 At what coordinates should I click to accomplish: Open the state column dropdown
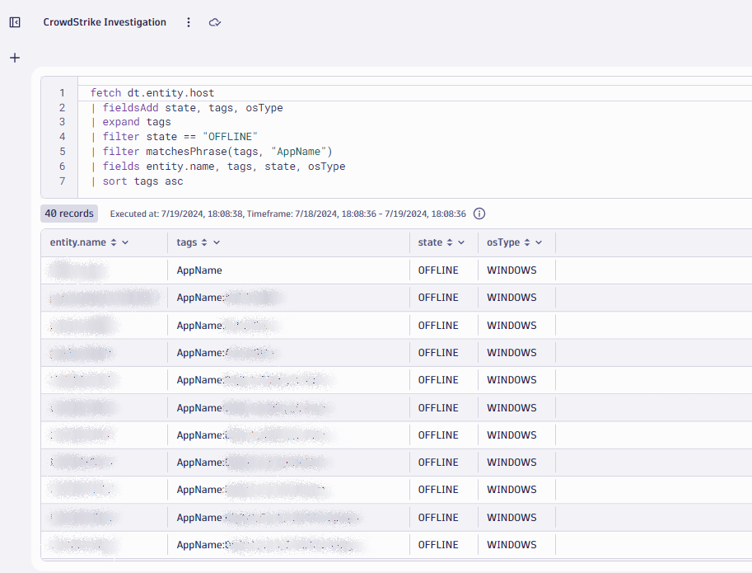[x=461, y=242]
